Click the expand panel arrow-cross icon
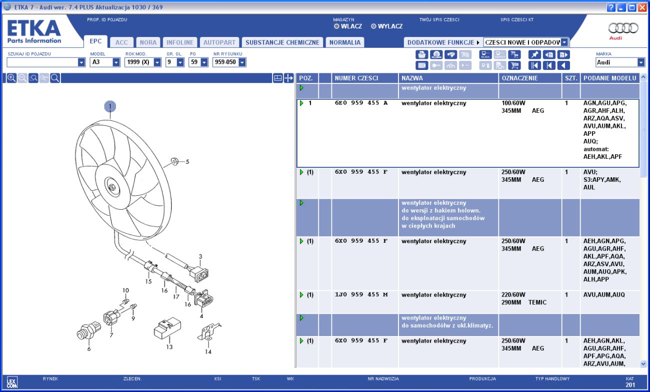The height and width of the screenshot is (392, 650). click(x=288, y=78)
